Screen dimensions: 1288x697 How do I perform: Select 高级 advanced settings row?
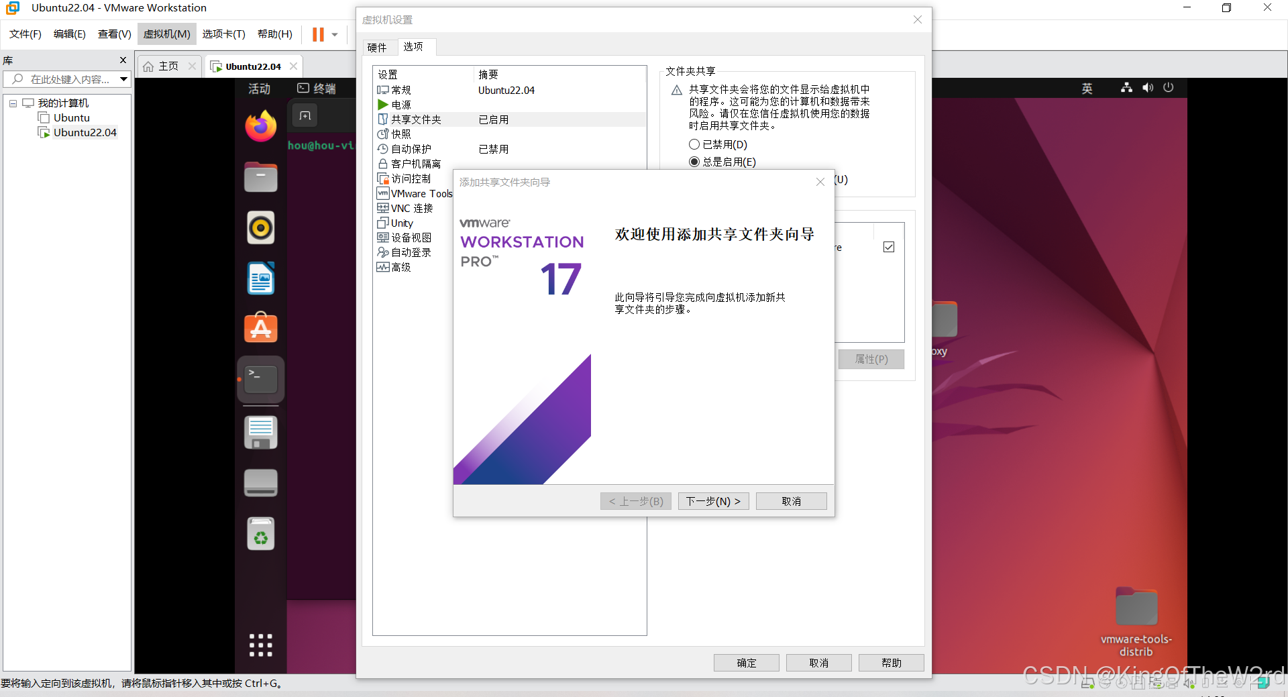[x=414, y=267]
